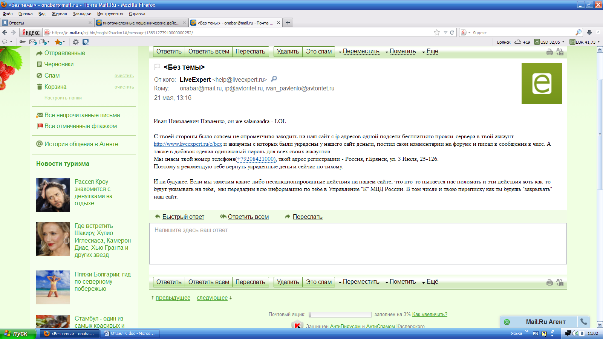
Task: Click the phone icon in Mail.Ru Agent
Action: click(583, 322)
